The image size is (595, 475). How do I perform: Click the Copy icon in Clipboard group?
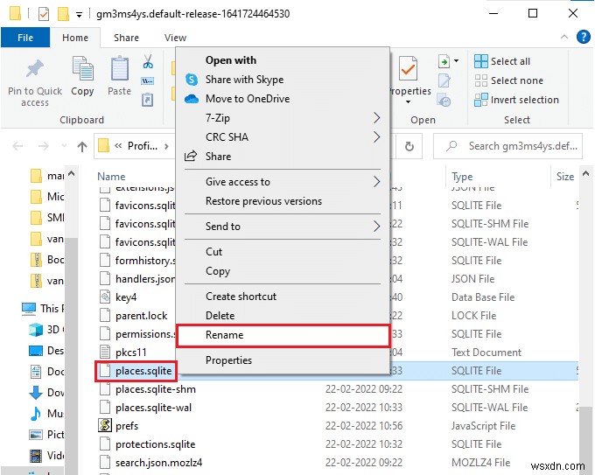(82, 69)
